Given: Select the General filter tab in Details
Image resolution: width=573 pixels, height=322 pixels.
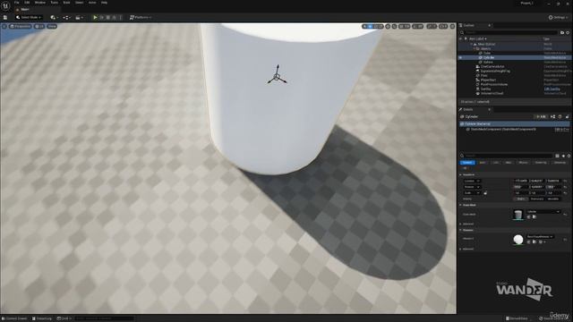Looking at the screenshot, I should point(467,163).
